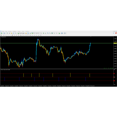Click the Zoom Out magnifier icon
Viewport: 117px width, 117px height.
tap(50, 33)
